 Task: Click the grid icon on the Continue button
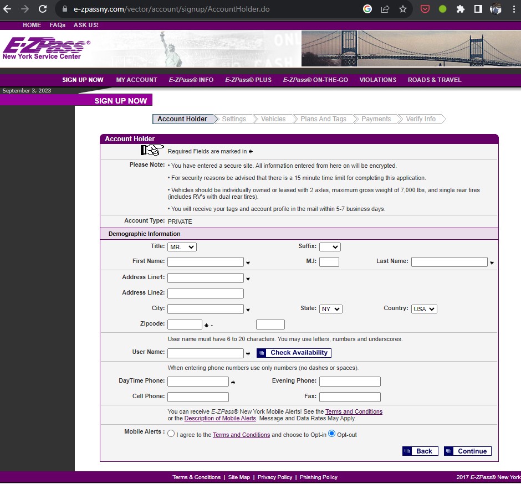(x=448, y=451)
